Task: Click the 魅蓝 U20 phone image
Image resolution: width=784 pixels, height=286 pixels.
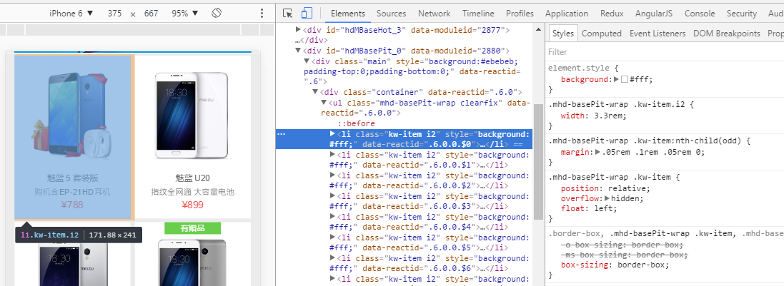Action: click(x=191, y=116)
